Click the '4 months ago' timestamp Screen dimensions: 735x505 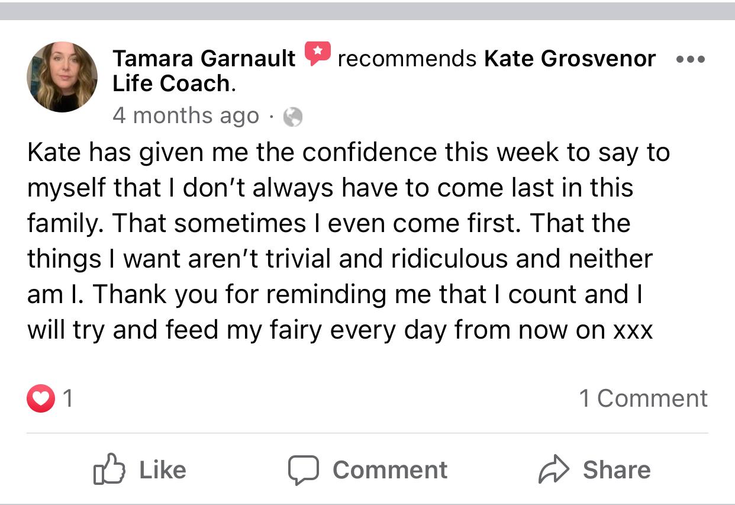click(x=185, y=116)
